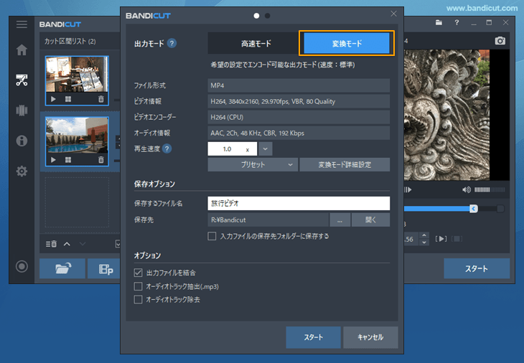Open the save folder (開く)
Viewport: 524px width, 363px height.
coord(370,220)
